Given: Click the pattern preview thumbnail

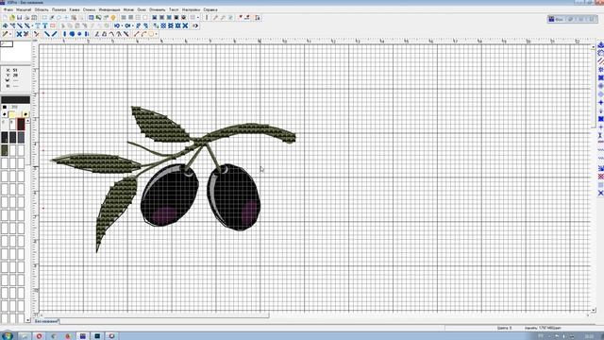Looking at the screenshot, I should (15, 52).
